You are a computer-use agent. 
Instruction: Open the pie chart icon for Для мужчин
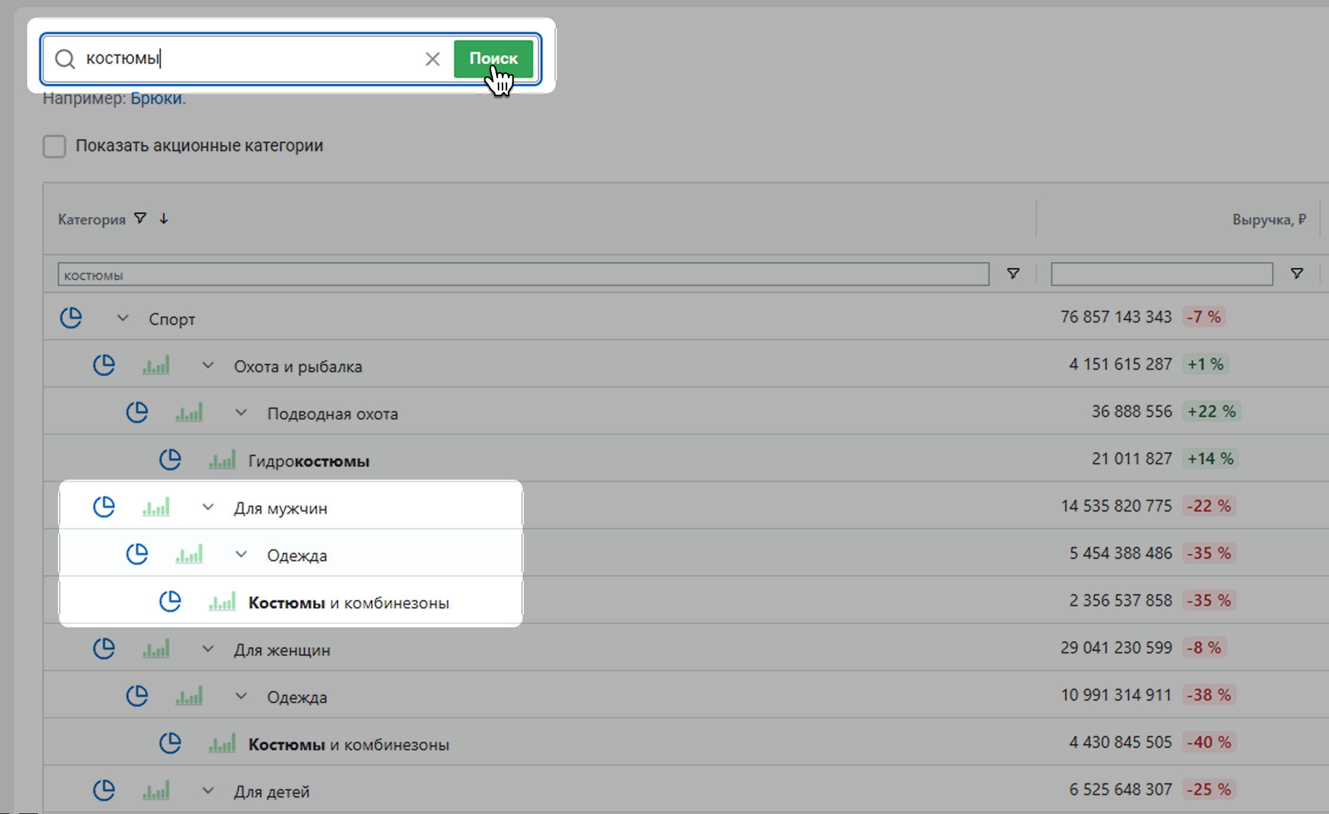(104, 507)
